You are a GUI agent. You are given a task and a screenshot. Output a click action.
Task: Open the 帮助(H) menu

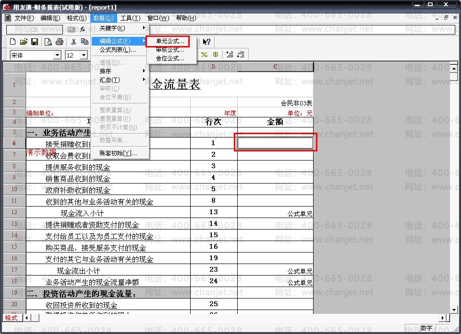tap(186, 18)
